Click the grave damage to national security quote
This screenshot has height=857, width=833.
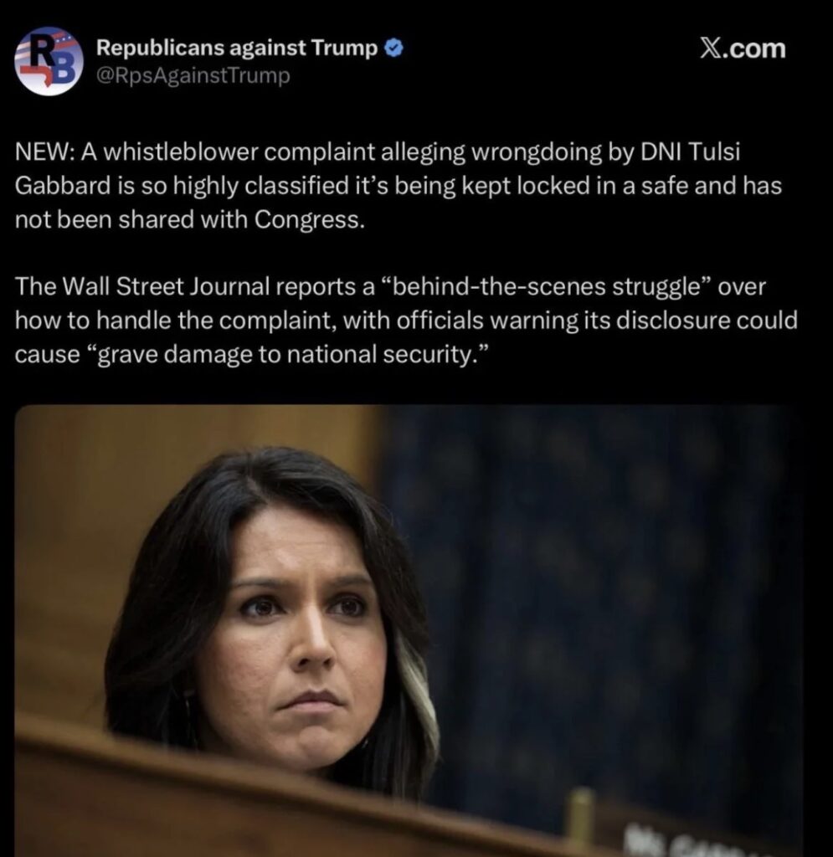287,355
